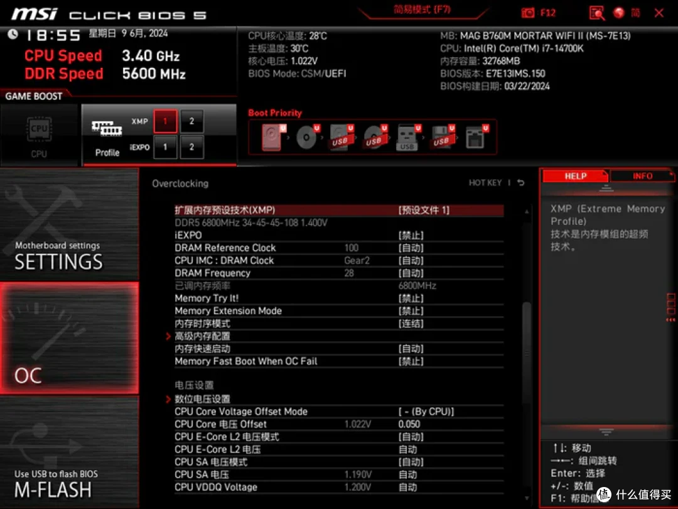Image resolution: width=678 pixels, height=509 pixels.
Task: Enable XMP profile 2 button
Action: [191, 121]
